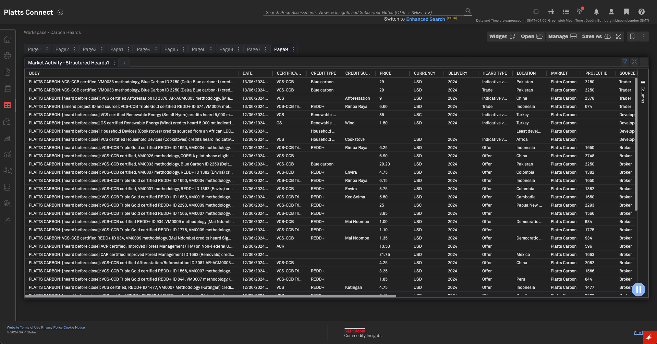Click the Enhanced Search link

tap(425, 19)
